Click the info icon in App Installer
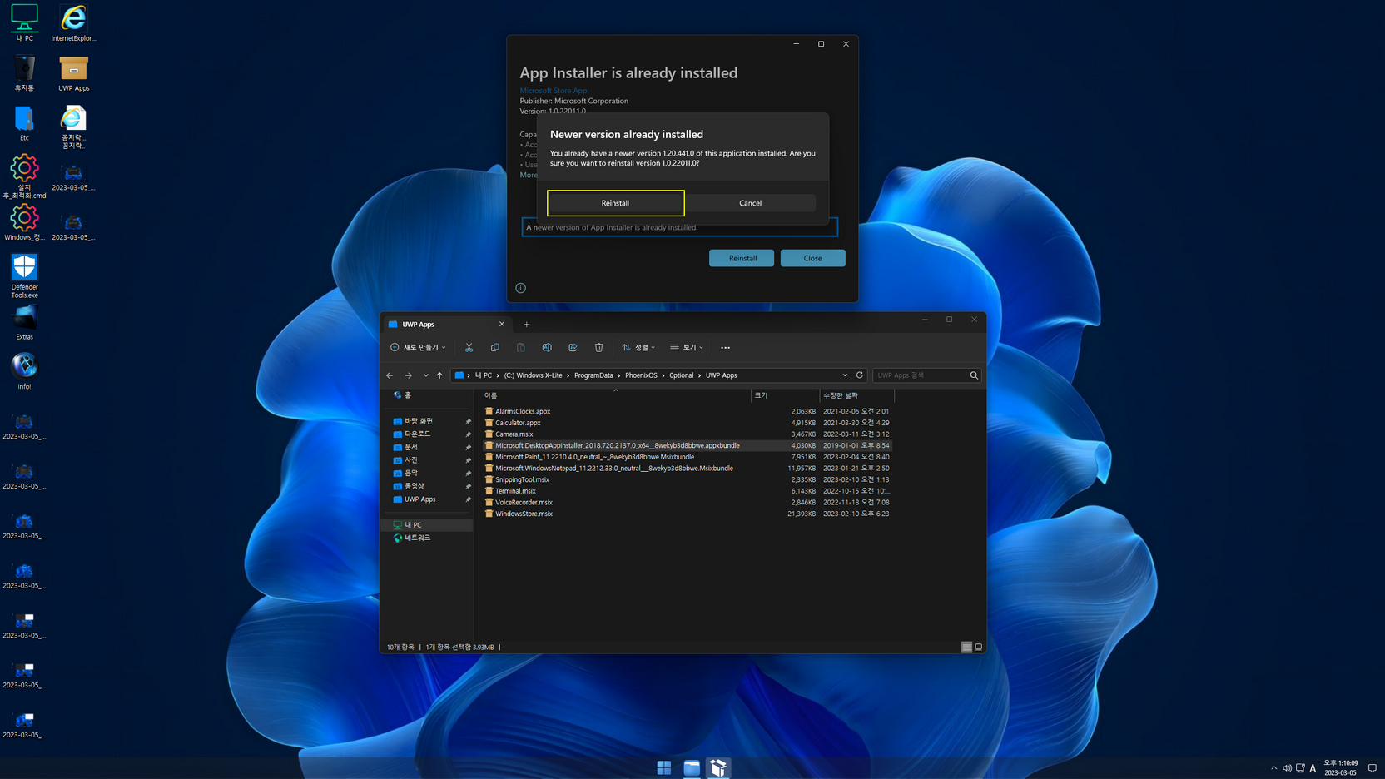The height and width of the screenshot is (779, 1385). (x=521, y=288)
